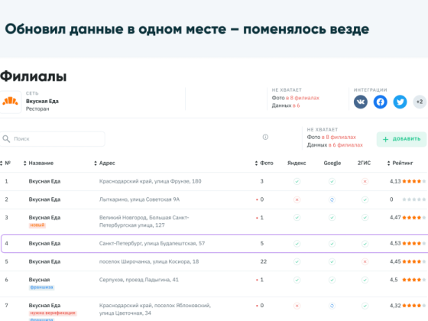Click Яндекс green check in row 3
Viewport: 428px width, 321px height.
(x=297, y=218)
